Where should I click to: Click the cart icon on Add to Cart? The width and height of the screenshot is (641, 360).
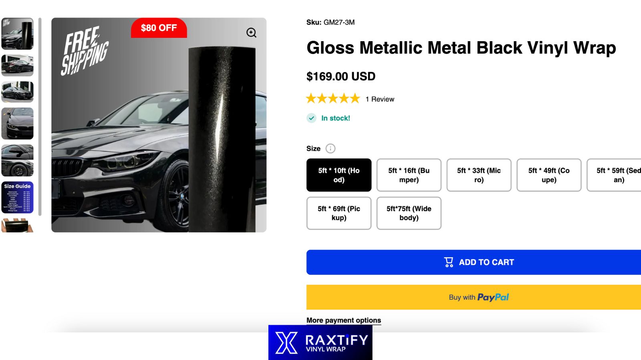tap(448, 262)
